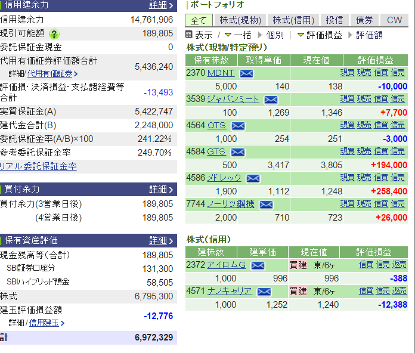Switch to the CW tab
The image size is (415, 353).
[394, 20]
